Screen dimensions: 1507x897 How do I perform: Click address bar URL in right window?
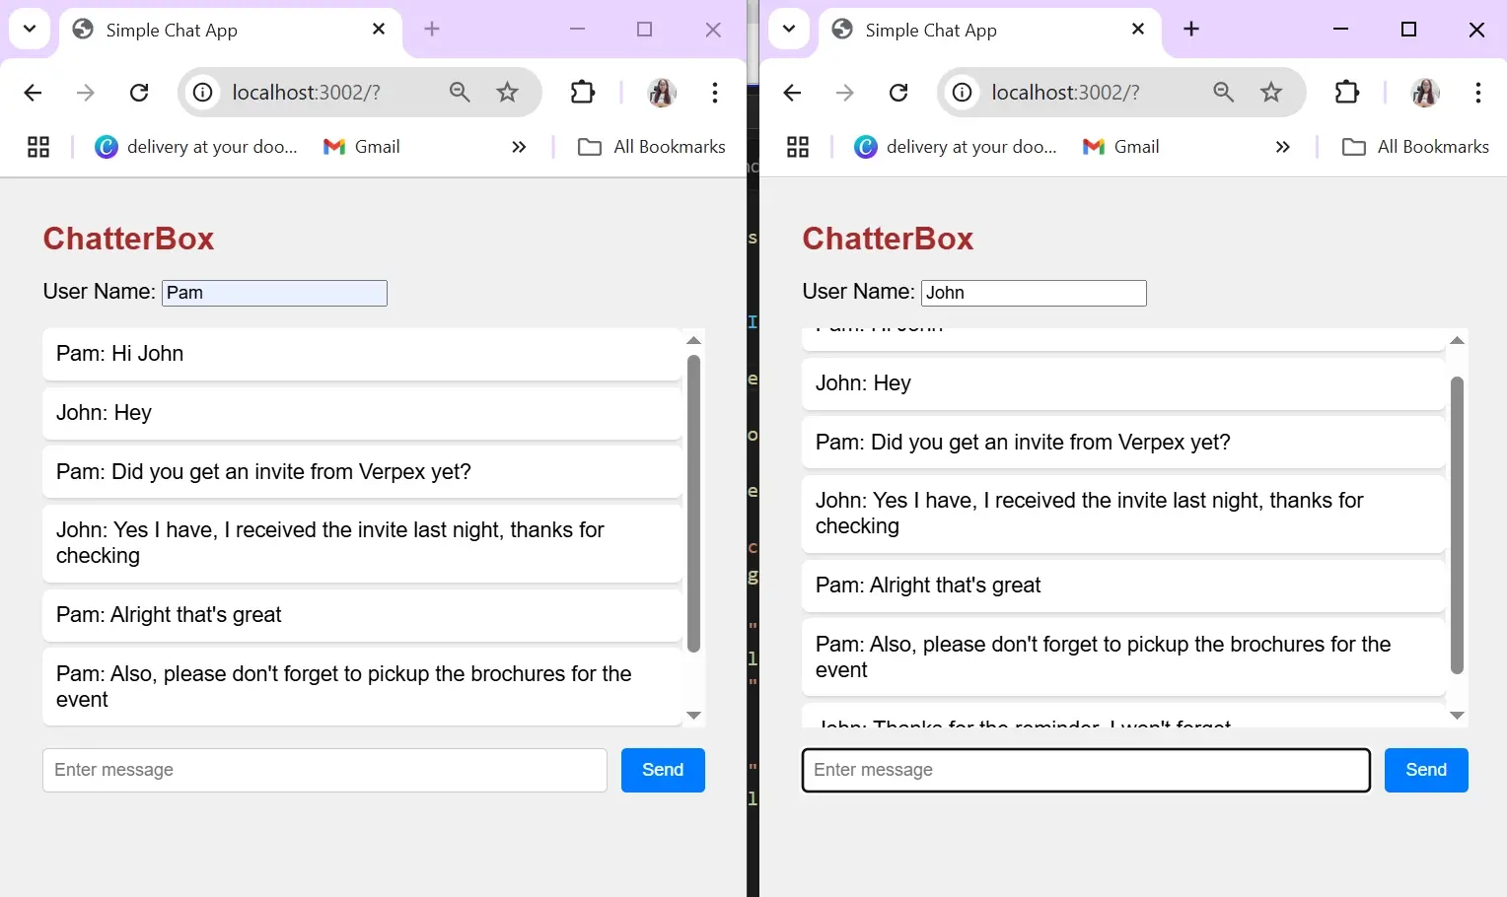(x=1066, y=93)
